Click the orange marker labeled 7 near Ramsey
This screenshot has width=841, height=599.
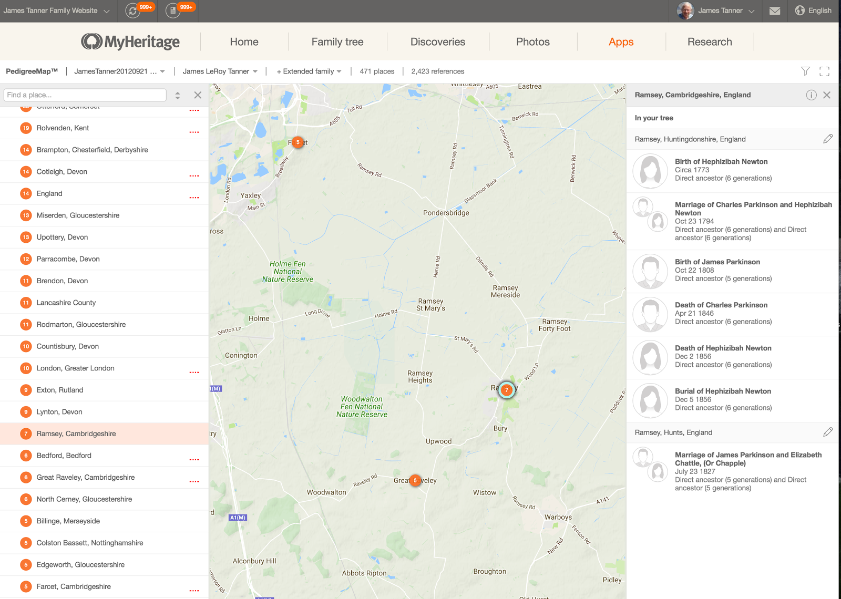507,390
